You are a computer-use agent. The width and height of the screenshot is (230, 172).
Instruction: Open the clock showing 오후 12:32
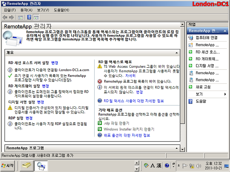coord(213,166)
